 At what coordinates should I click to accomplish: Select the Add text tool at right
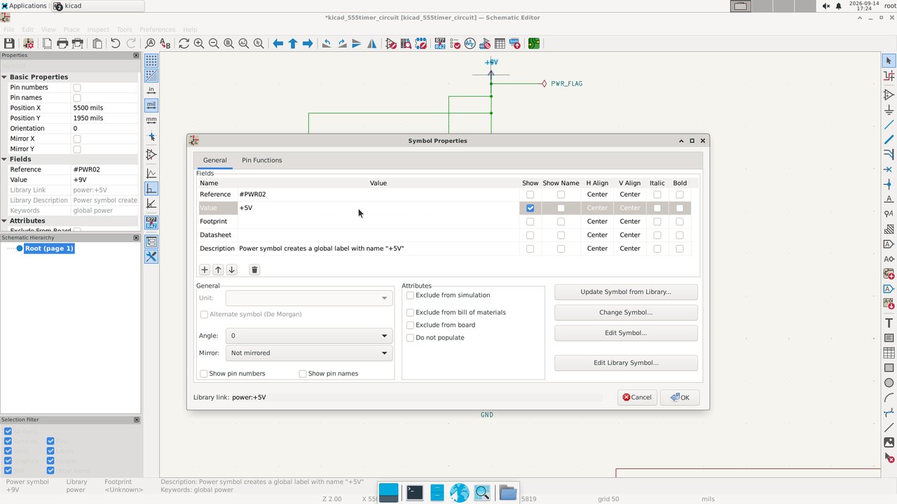pos(889,323)
